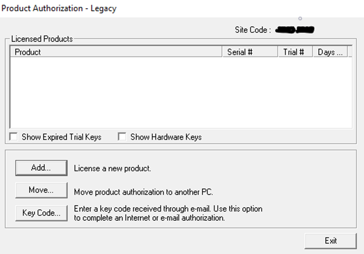Sort by the Serial # column header
This screenshot has height=254, width=364.
click(250, 52)
